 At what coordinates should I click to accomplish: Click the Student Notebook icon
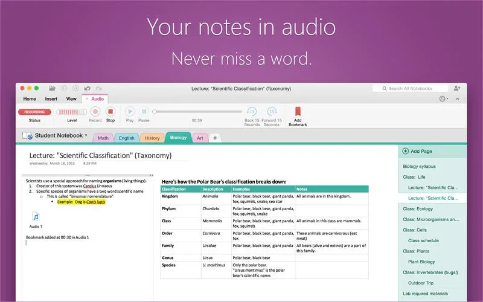(27, 135)
